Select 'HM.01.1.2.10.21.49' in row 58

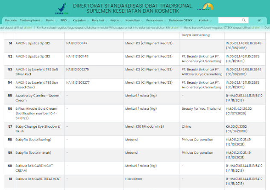coord(238,140)
